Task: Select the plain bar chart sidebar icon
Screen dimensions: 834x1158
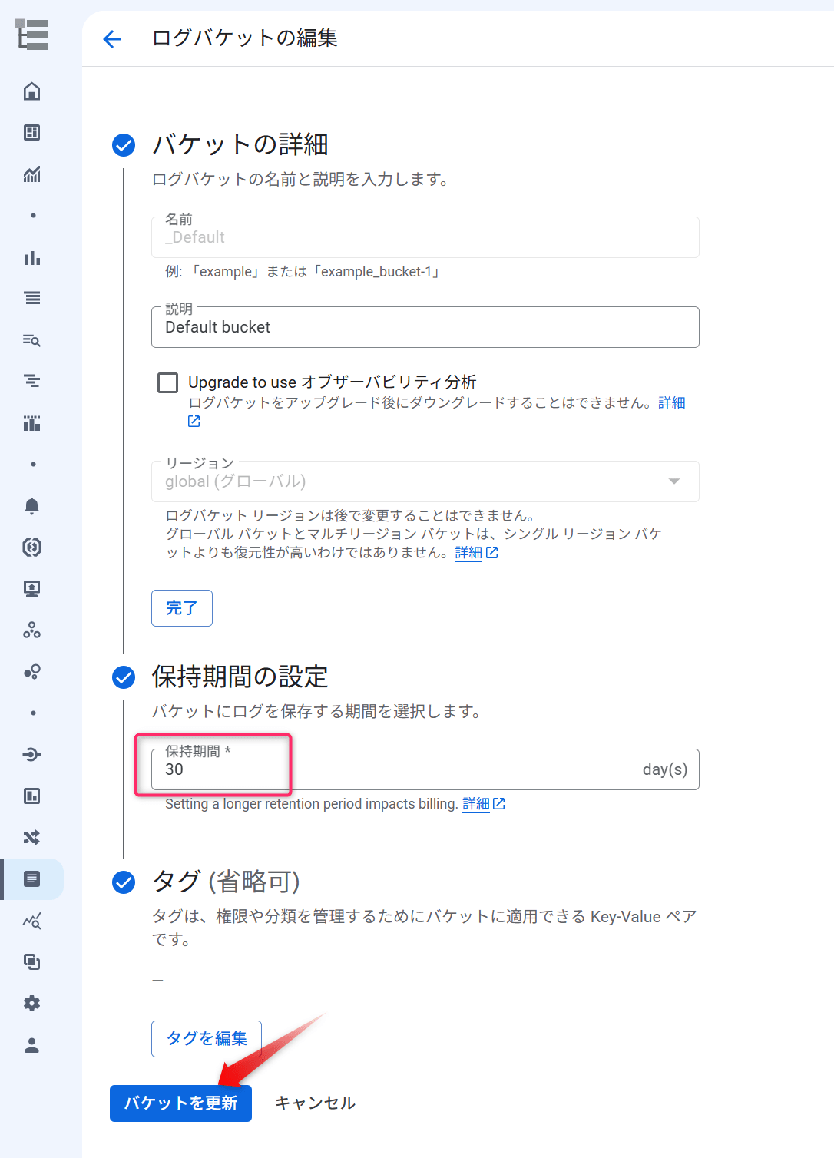Action: click(32, 257)
